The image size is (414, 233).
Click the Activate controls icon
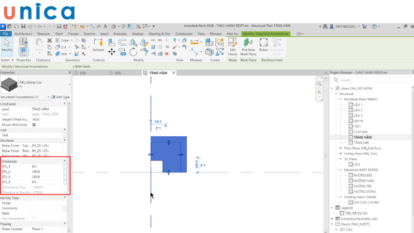tap(98, 46)
